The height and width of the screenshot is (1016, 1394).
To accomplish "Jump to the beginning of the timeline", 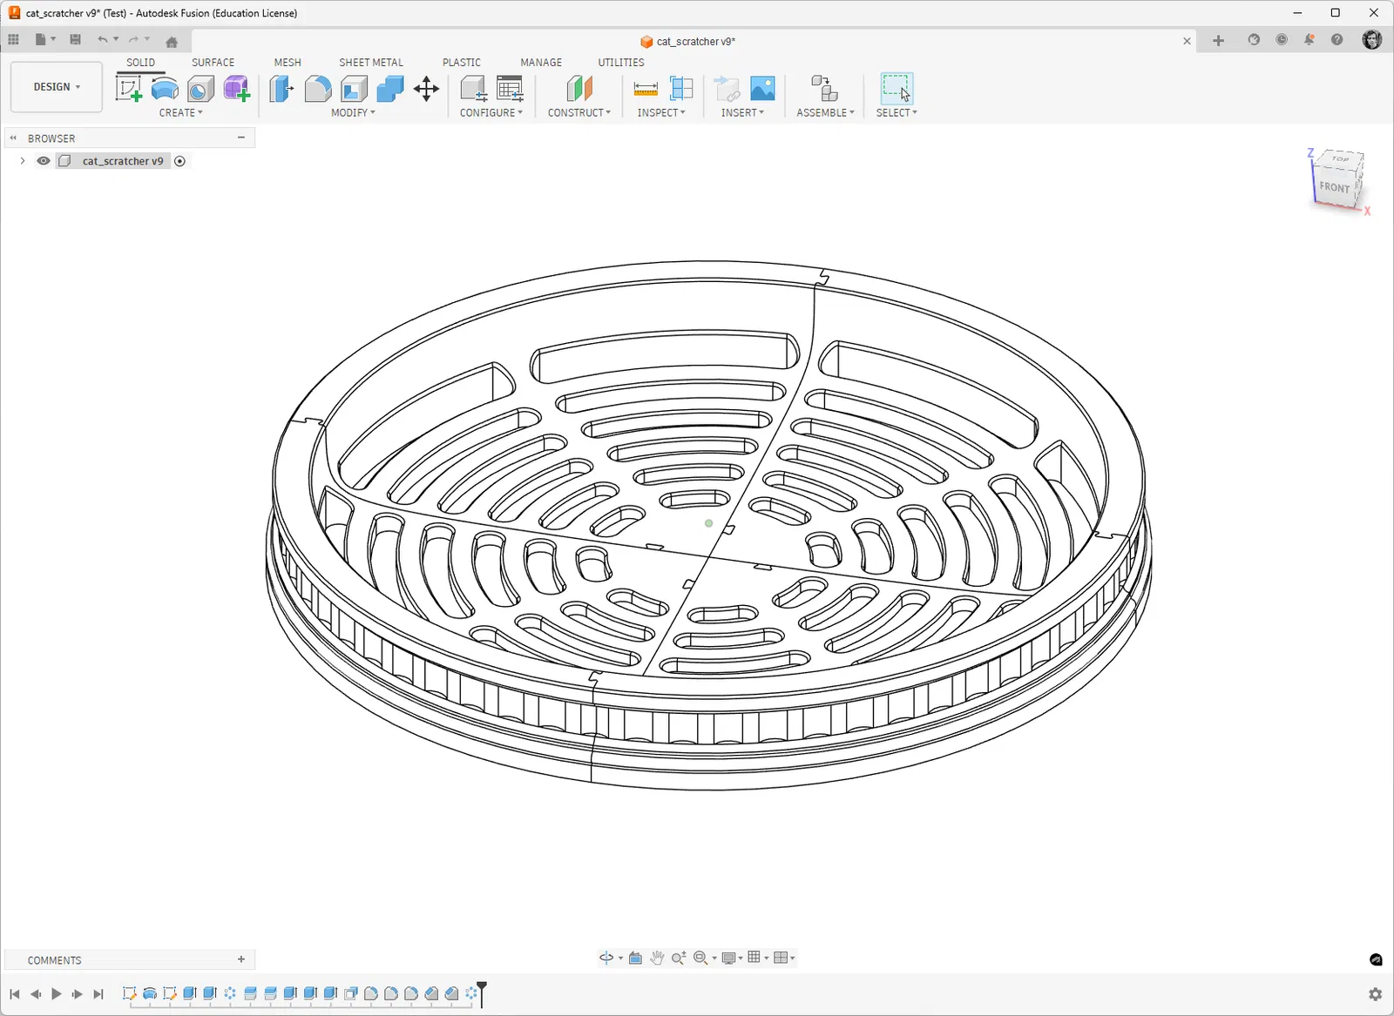I will pos(14,994).
